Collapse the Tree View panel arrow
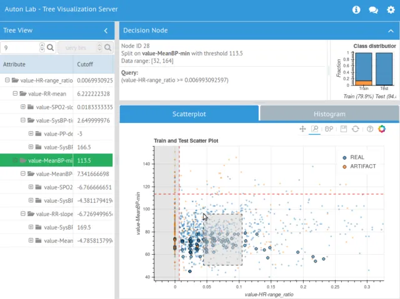The width and height of the screenshot is (400, 299). pos(106,31)
